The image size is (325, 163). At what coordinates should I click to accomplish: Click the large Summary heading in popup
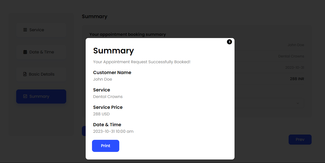point(113,51)
